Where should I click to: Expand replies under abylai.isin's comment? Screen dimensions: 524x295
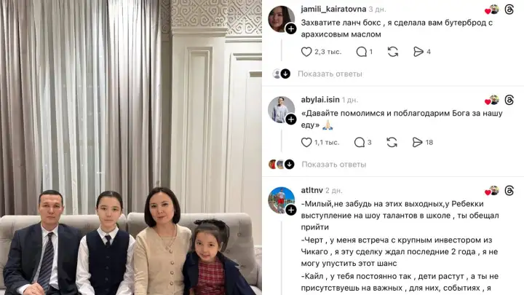pos(334,165)
